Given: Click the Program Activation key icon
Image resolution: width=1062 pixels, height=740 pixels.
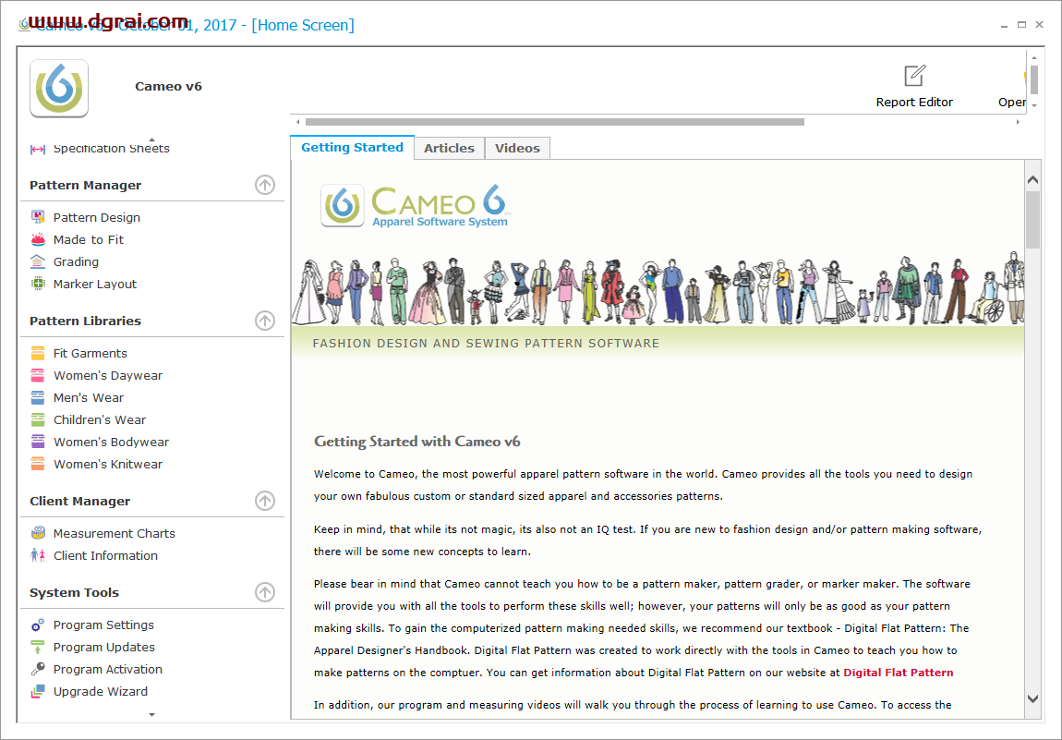Looking at the screenshot, I should pyautogui.click(x=38, y=669).
